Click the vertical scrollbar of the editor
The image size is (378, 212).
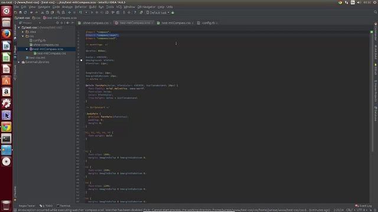(x=372, y=92)
